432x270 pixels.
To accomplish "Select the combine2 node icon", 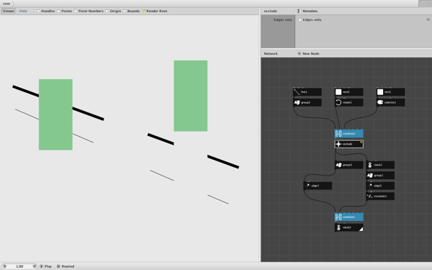I will tap(338, 134).
